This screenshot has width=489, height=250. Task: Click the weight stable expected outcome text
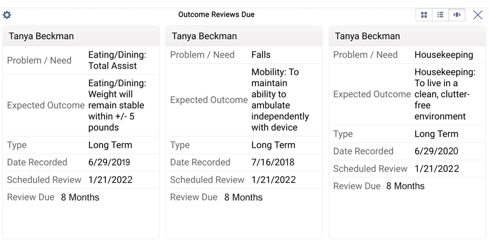pos(117,105)
